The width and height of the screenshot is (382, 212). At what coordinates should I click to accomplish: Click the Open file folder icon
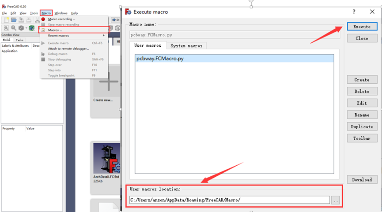point(14,20)
